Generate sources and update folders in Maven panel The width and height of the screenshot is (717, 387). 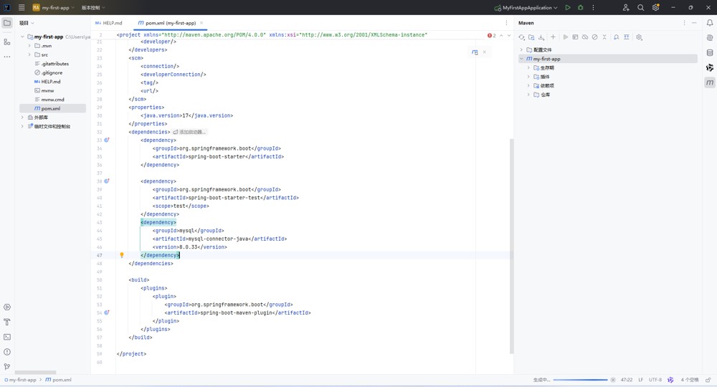pyautogui.click(x=531, y=37)
